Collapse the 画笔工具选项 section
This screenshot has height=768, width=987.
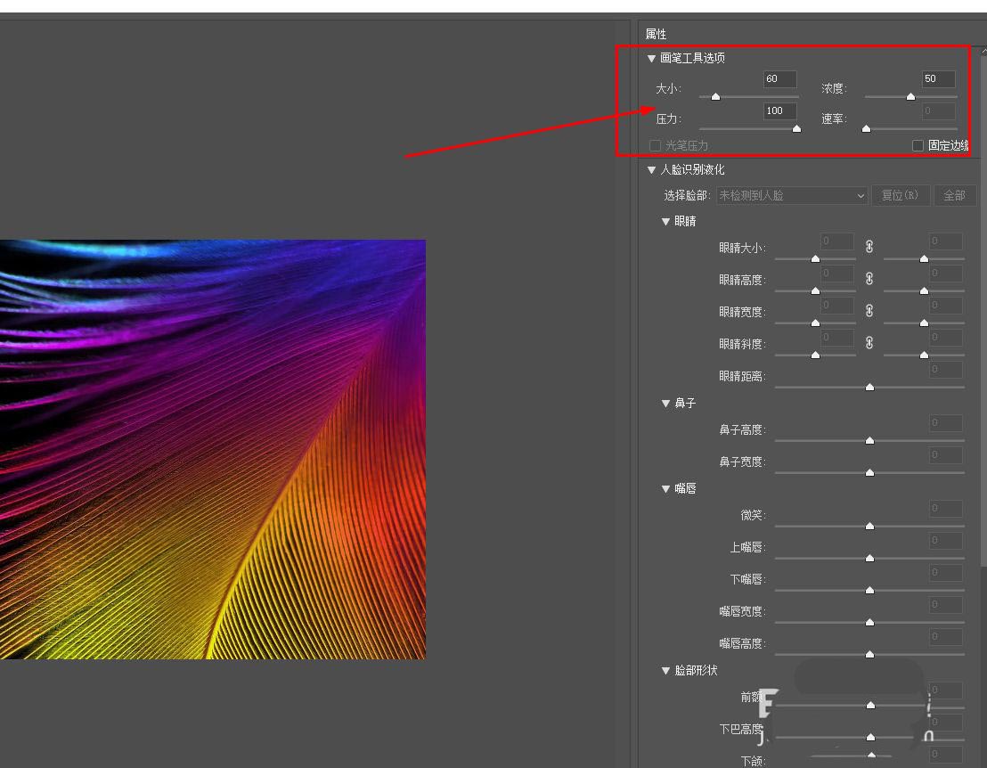651,59
